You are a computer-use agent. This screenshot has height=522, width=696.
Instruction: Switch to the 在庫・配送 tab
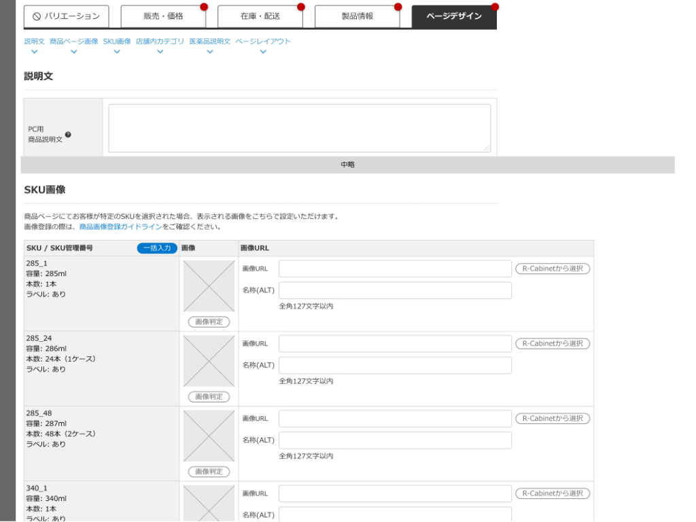point(260,16)
